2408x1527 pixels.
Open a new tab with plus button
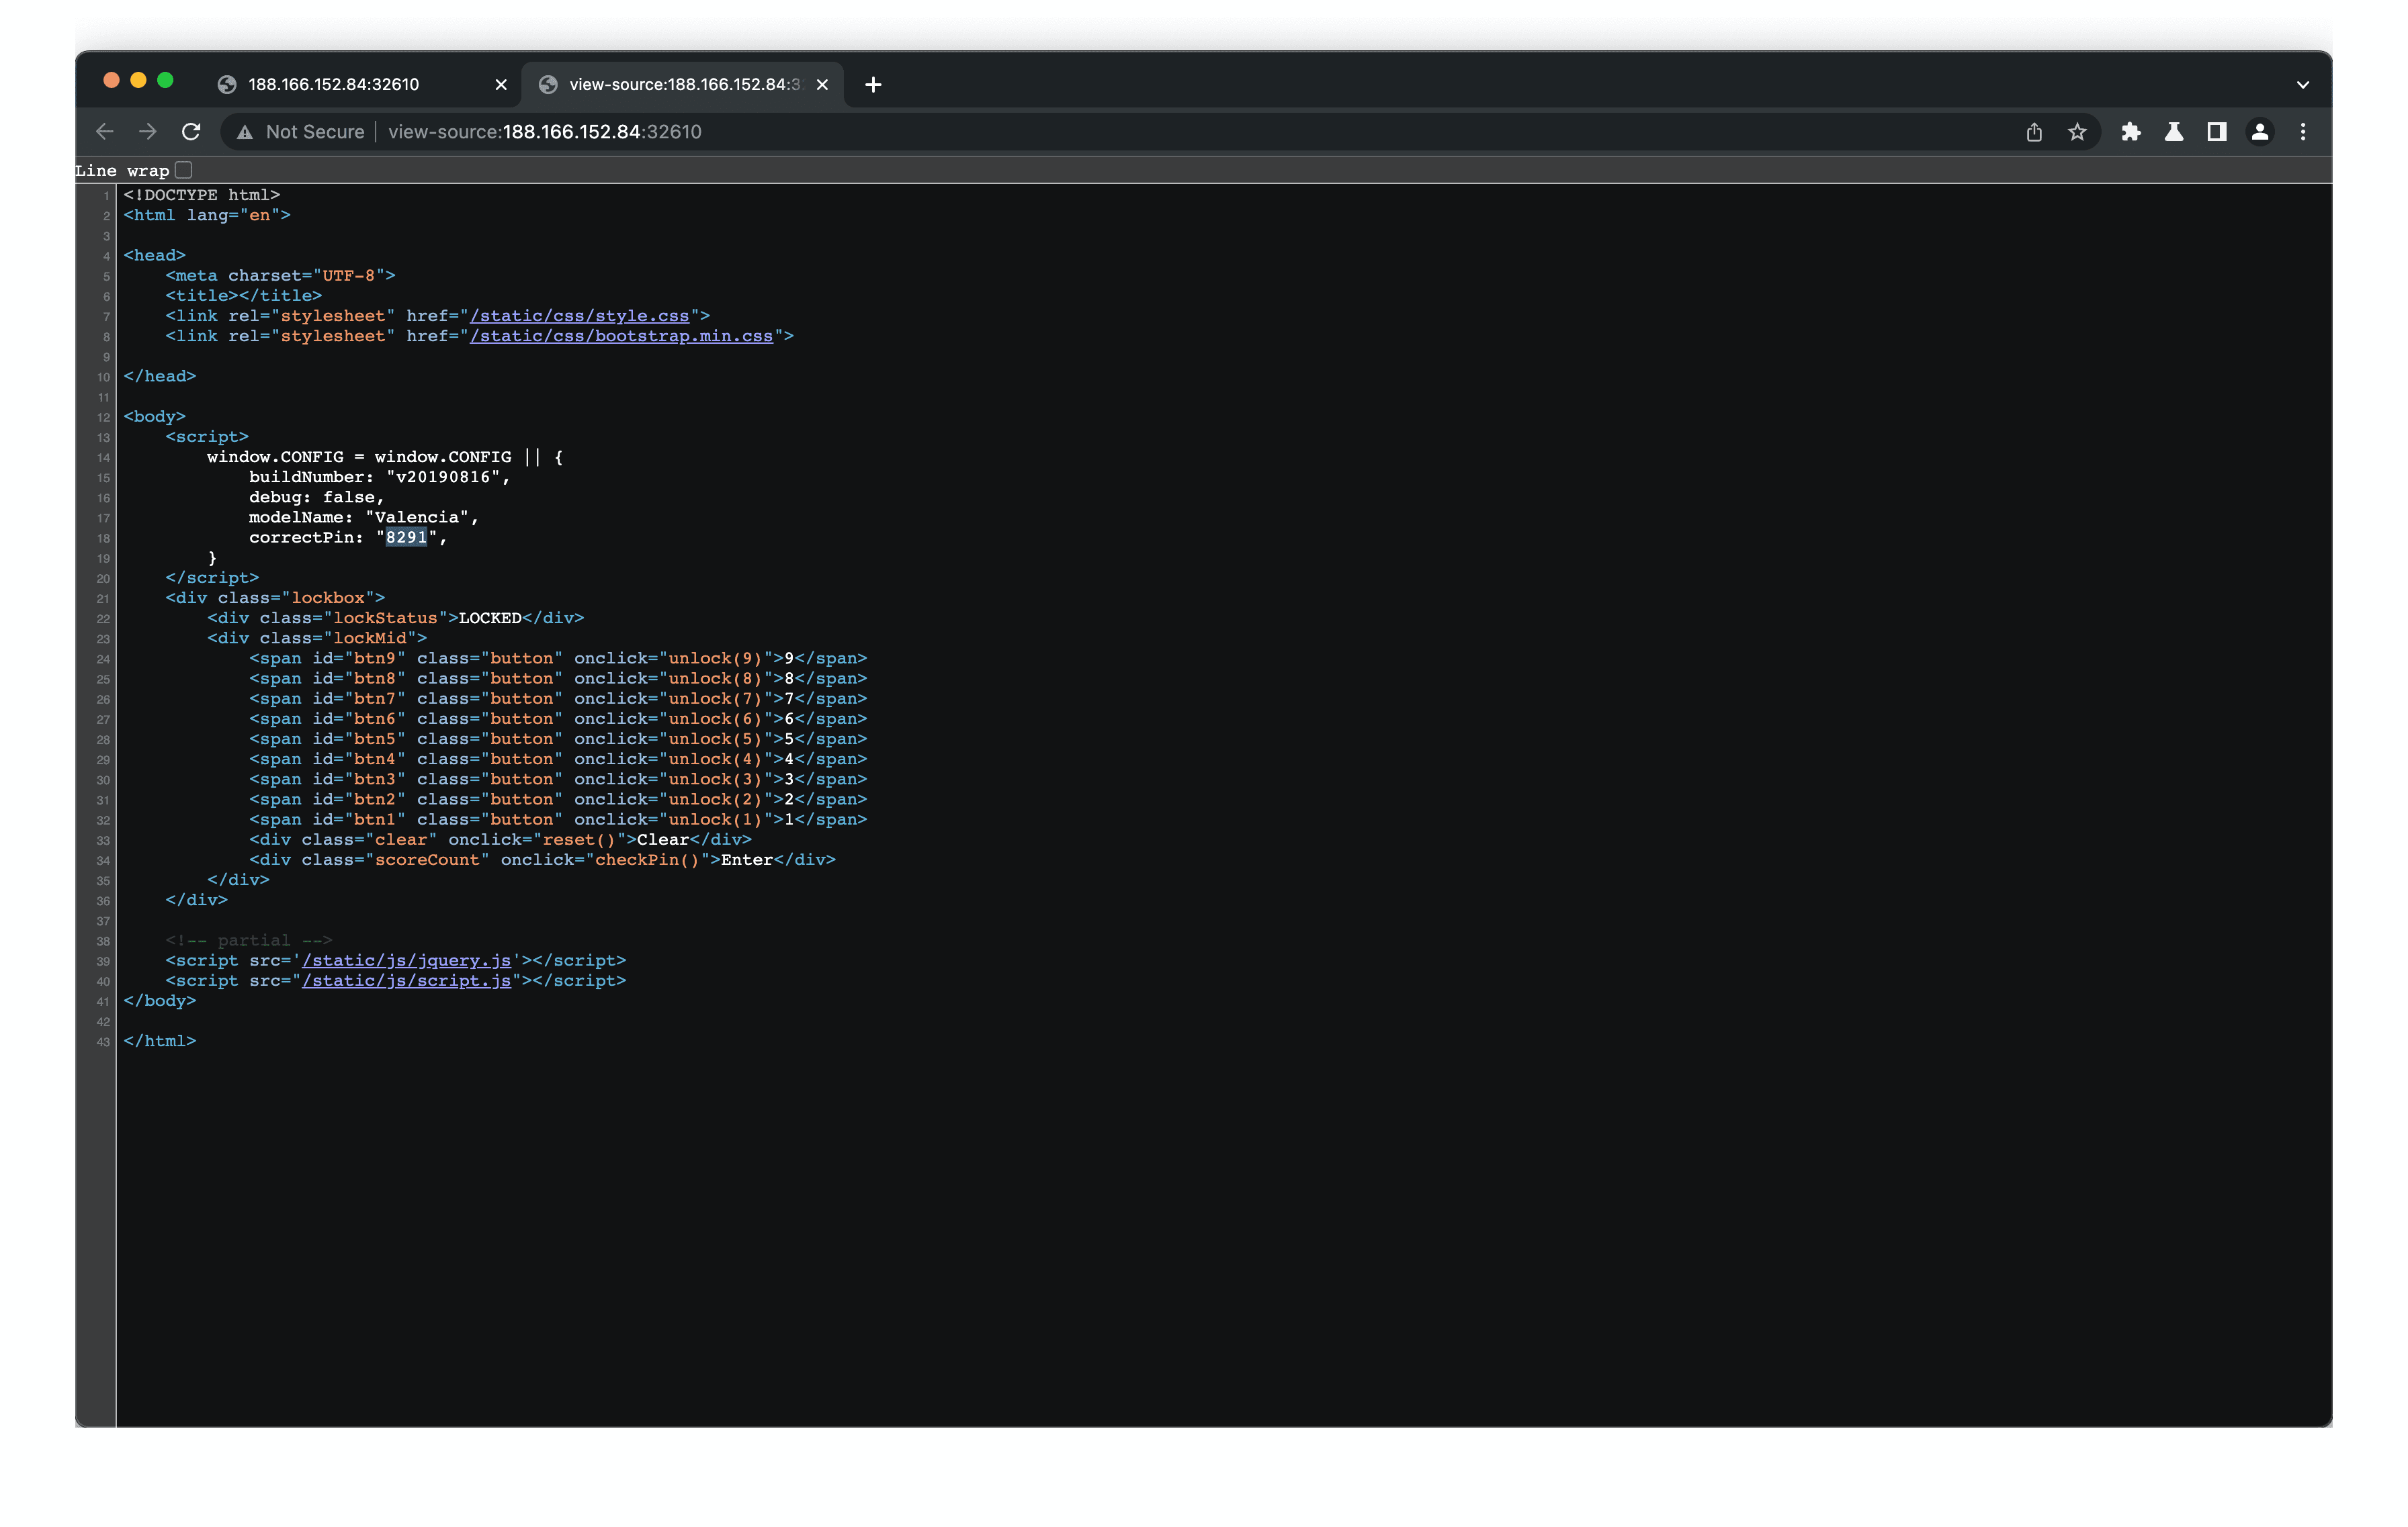(x=873, y=85)
